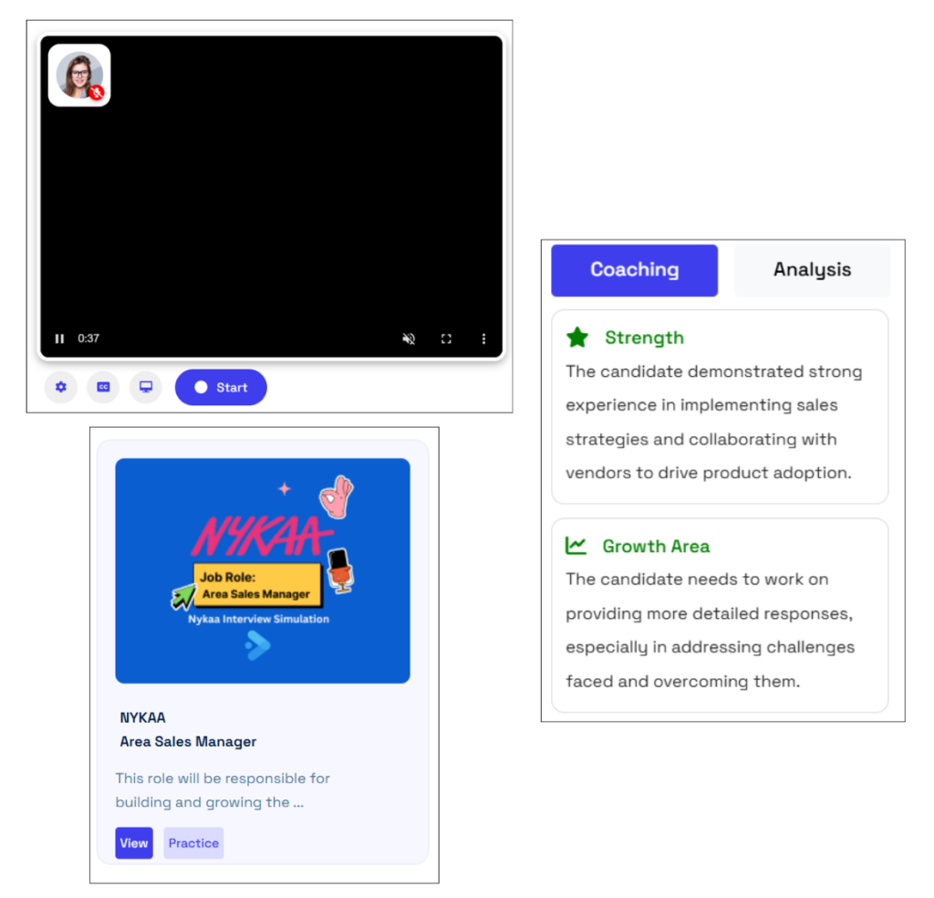Unmute the video volume icon
Image resolution: width=934 pixels, height=898 pixels.
tap(409, 339)
